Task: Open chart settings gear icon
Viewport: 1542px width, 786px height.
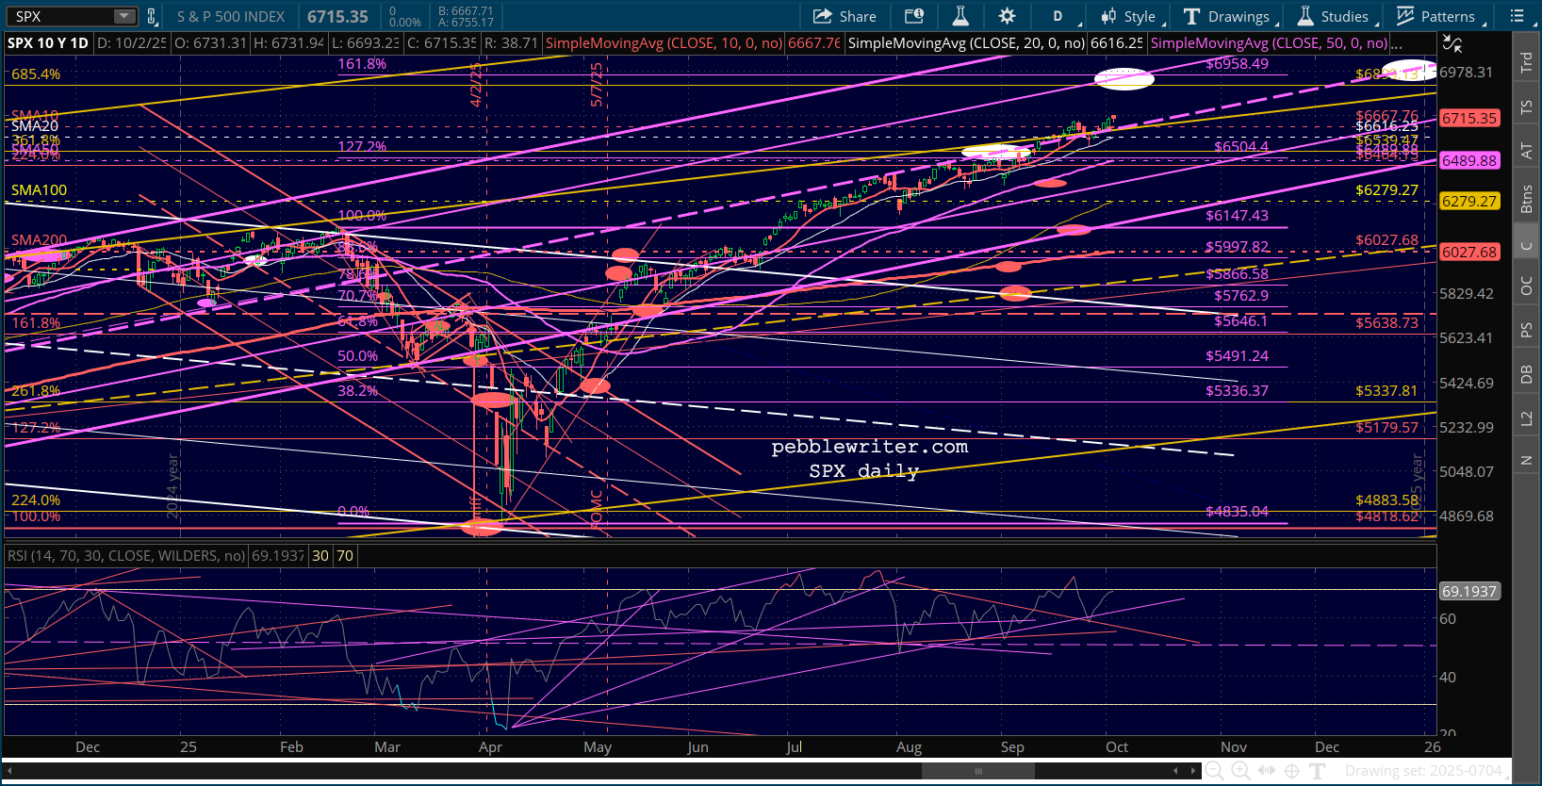Action: [1007, 16]
